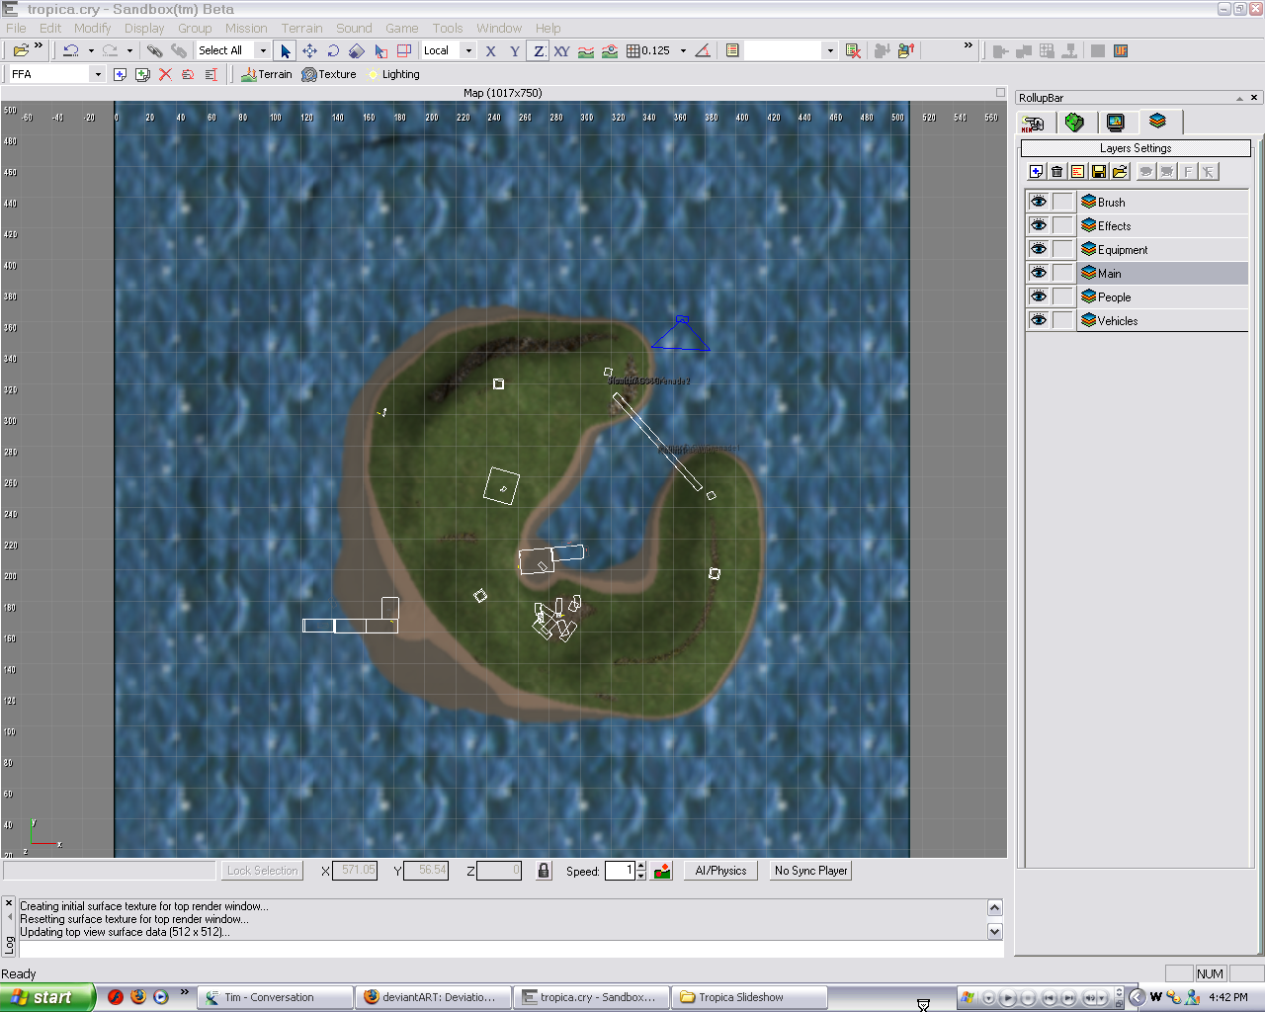Select the Move tool in the toolbar
Viewport: 1265px width, 1012px height.
pyautogui.click(x=309, y=50)
